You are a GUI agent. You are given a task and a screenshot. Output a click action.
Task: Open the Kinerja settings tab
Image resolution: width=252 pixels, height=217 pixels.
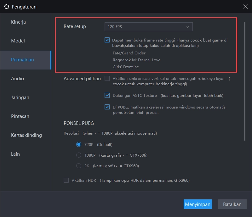click(x=18, y=22)
